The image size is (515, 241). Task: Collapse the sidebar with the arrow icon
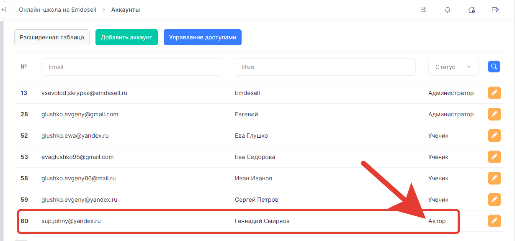click(x=4, y=10)
